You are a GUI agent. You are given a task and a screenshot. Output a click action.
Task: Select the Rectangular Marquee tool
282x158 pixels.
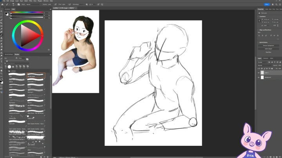pos(2,14)
